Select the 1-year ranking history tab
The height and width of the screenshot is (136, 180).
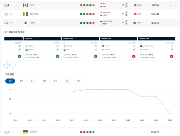(x=10, y=81)
